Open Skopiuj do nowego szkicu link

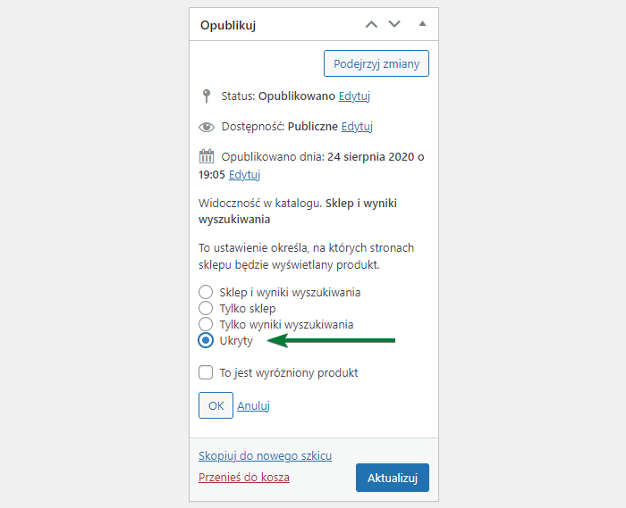pyautogui.click(x=265, y=455)
